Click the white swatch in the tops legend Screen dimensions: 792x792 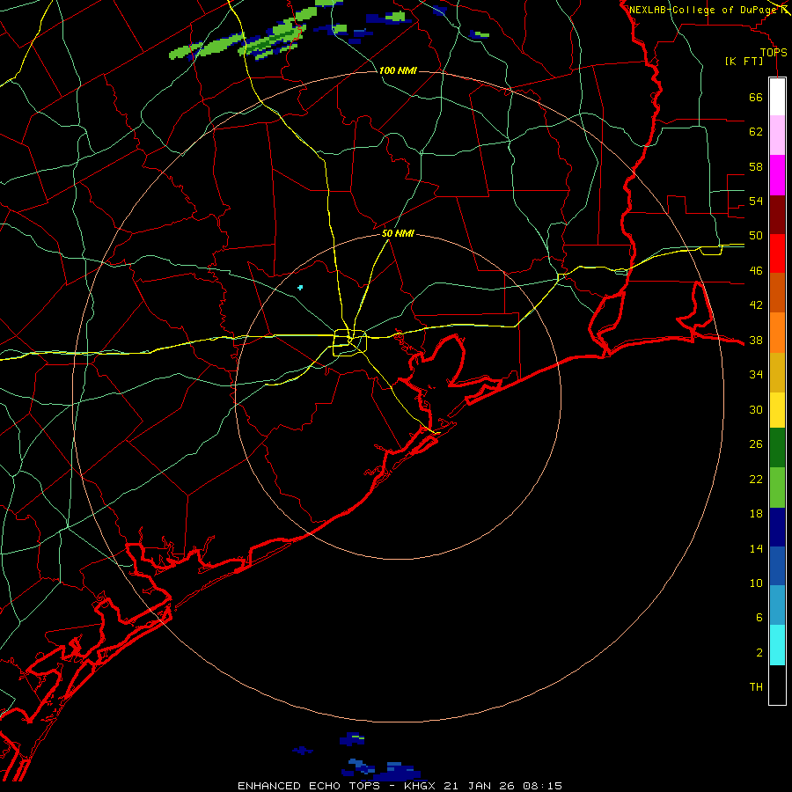point(777,97)
